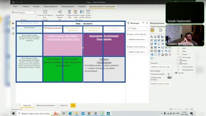Select the waterfall chart visual
Viewport: 206px width, 116px height.
pos(152,44)
